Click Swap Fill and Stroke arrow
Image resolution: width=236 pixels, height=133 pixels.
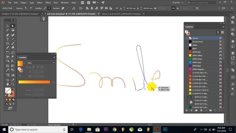(14, 89)
